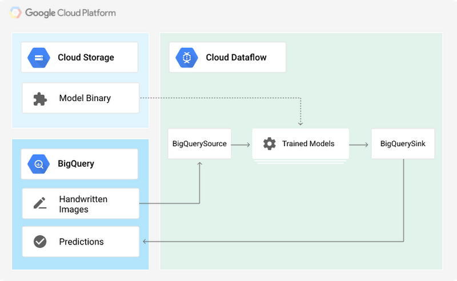457x281 pixels.
Task: Click the BigQuery label text
Action: (x=76, y=164)
